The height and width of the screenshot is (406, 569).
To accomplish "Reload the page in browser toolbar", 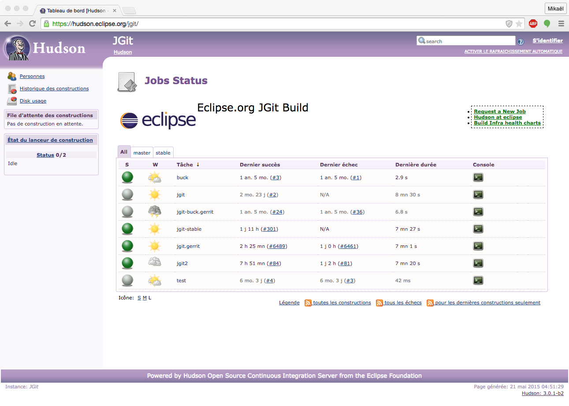I will pos(32,23).
